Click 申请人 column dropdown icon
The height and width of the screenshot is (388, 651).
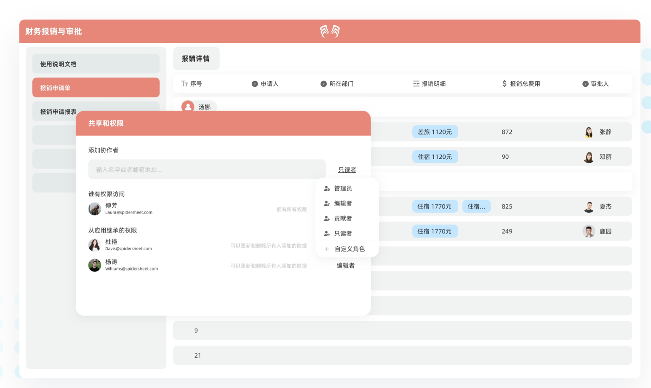[x=255, y=84]
